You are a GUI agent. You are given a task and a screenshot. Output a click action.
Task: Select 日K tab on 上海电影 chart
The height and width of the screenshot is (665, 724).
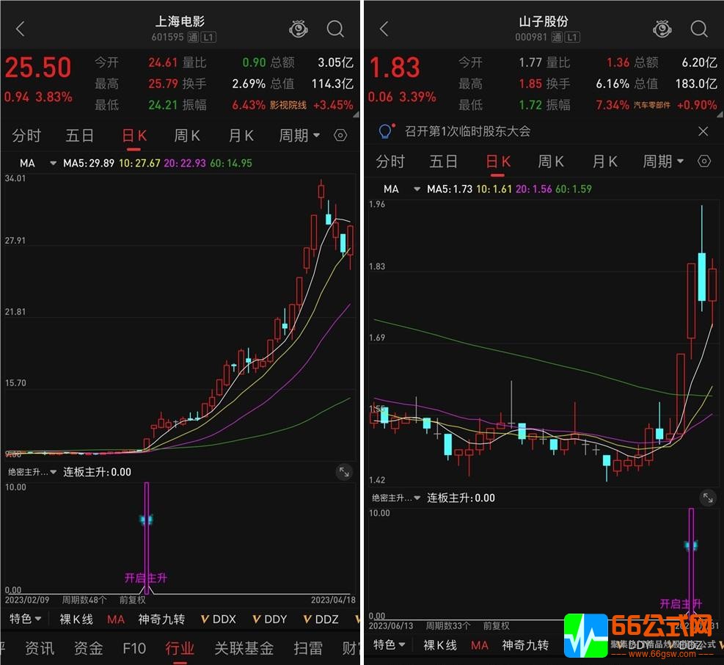pyautogui.click(x=134, y=135)
